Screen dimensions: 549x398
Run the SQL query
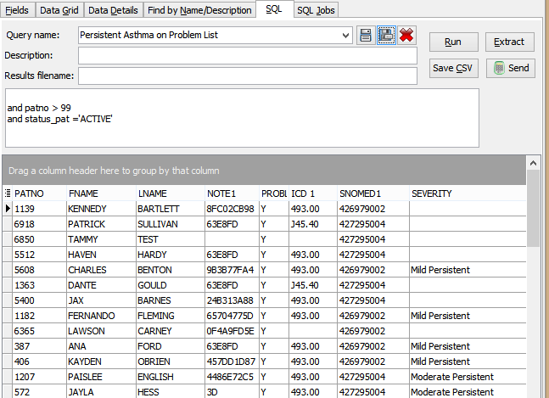tap(453, 42)
